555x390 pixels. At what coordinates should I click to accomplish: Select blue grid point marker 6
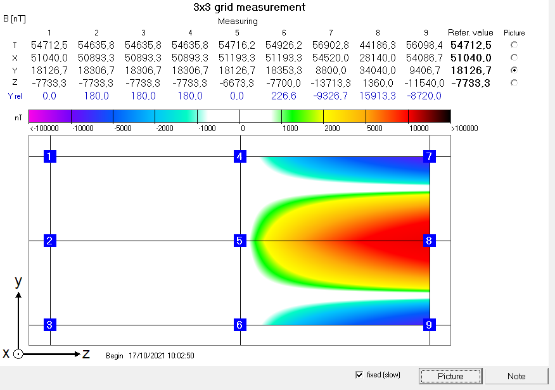240,325
